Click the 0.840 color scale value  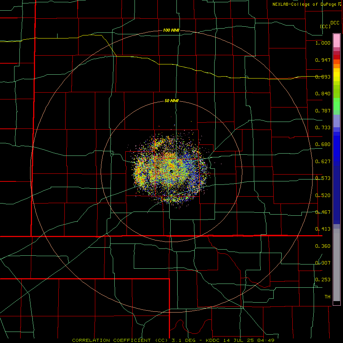pos(323,94)
